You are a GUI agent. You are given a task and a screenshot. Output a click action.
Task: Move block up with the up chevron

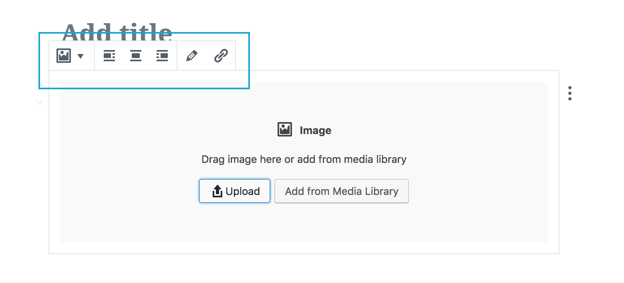pyautogui.click(x=39, y=85)
